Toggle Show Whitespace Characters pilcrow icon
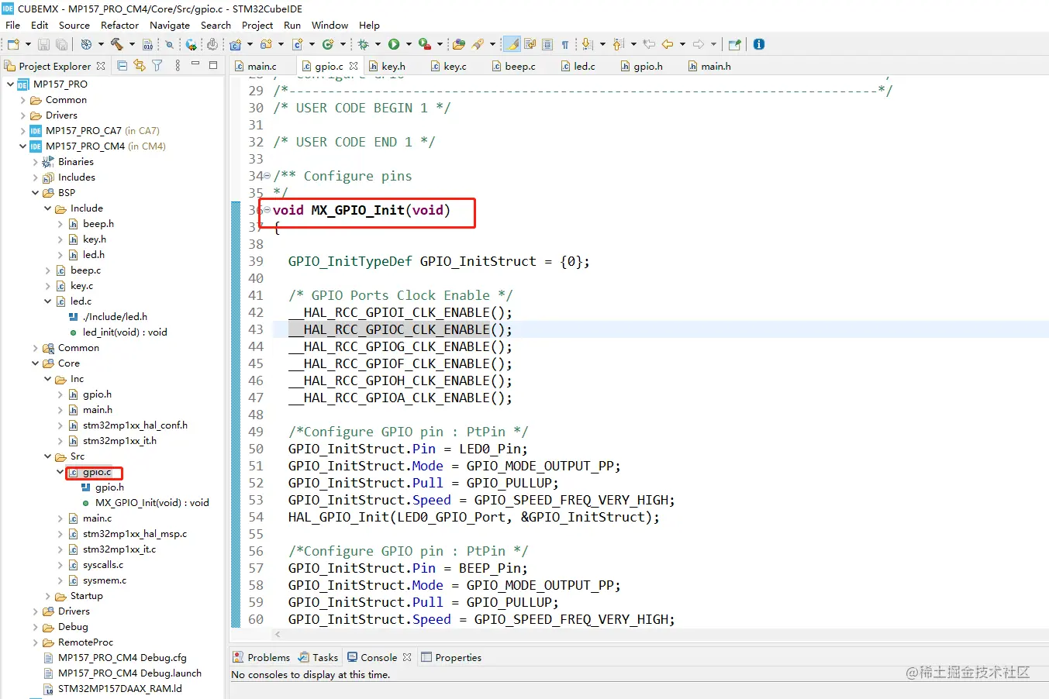This screenshot has height=699, width=1049. (x=565, y=45)
